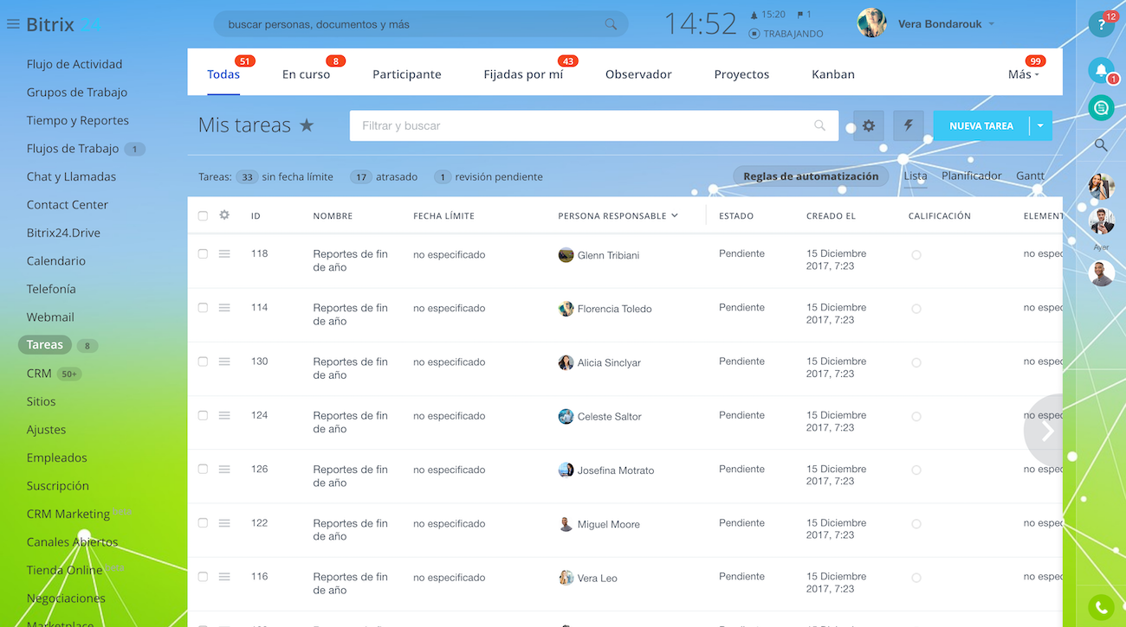Open row actions menu for task 126
The width and height of the screenshot is (1126, 627).
click(x=224, y=469)
